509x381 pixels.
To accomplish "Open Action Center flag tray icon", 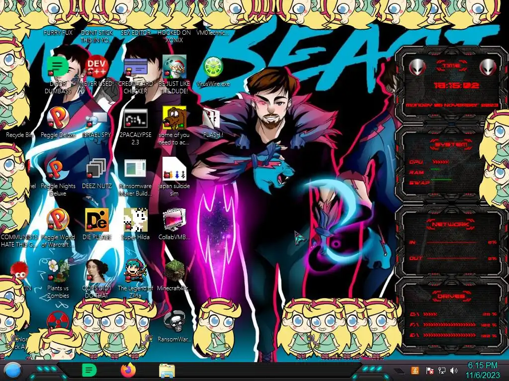I will 429,371.
